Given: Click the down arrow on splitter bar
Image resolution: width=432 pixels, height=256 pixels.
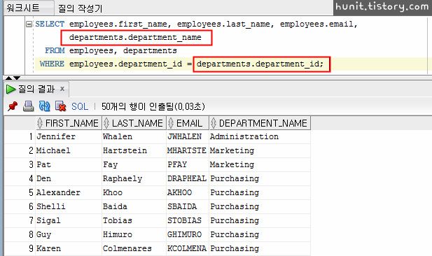Looking at the screenshot, I should pyautogui.click(x=17, y=78).
